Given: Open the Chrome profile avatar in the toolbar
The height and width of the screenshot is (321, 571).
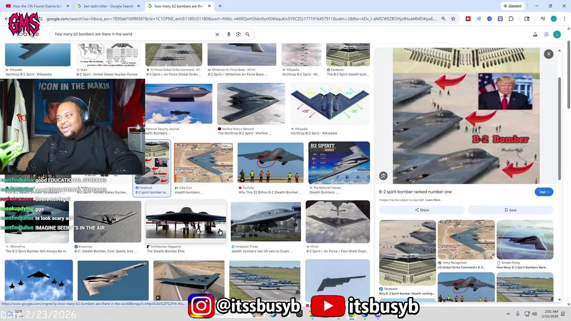Looking at the screenshot, I should pos(554,19).
